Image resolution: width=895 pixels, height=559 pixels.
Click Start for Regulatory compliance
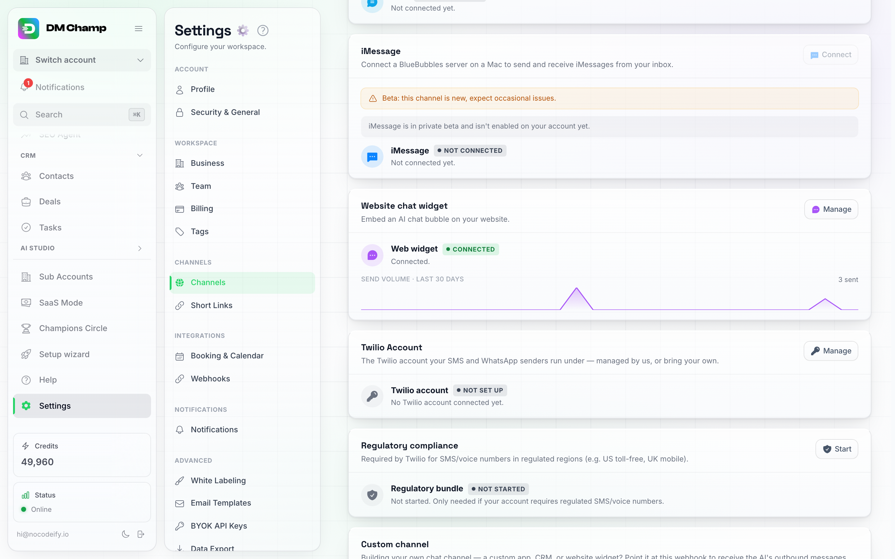(x=837, y=449)
